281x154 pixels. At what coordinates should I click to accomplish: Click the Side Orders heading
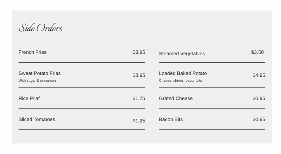(40, 28)
